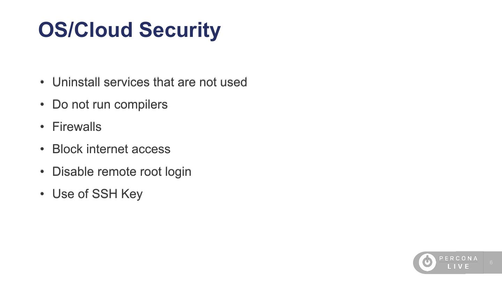Screen dimensions: 502x282
Task: Click the power icon in Percona logo
Action: pos(427,262)
